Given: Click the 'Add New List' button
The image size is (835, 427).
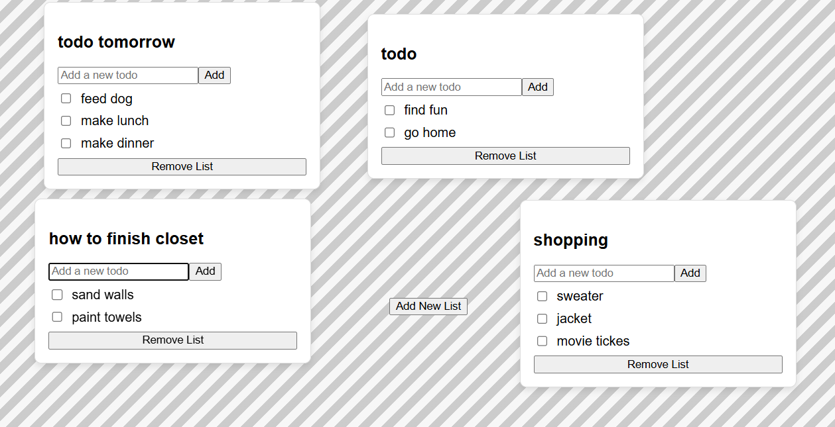Looking at the screenshot, I should 428,307.
